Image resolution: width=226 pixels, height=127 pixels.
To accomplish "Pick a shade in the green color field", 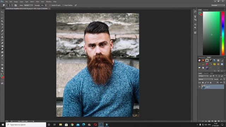I will tap(211, 34).
